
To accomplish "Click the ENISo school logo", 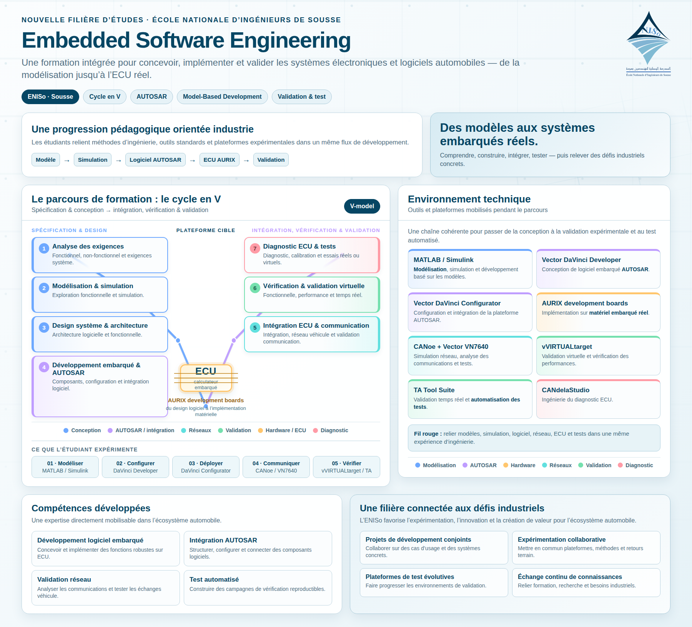I will point(649,44).
